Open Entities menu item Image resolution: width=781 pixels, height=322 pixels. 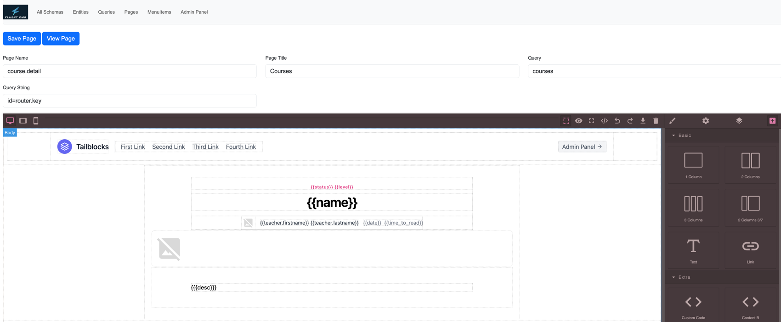[80, 12]
